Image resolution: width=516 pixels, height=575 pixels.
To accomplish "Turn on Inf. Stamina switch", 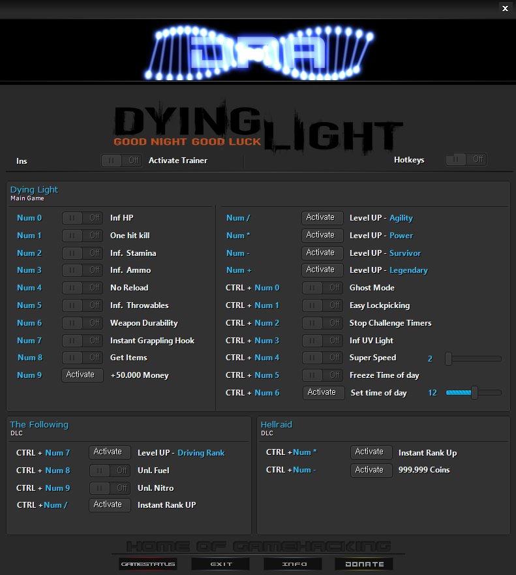I will click(82, 253).
